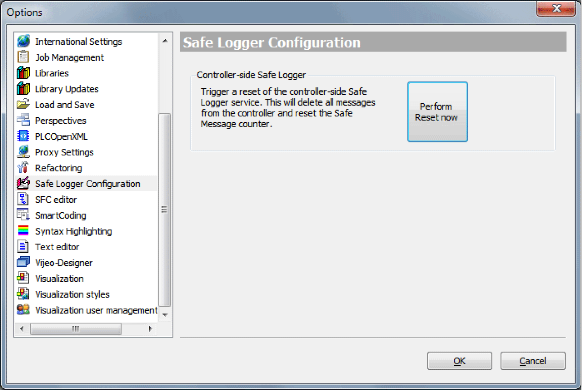Dismiss the dialog with Cancel
The height and width of the screenshot is (390, 582).
click(532, 361)
